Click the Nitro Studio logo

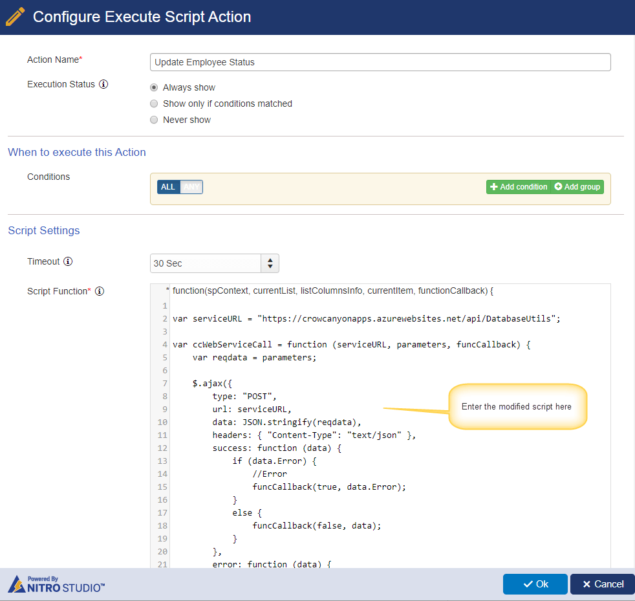tap(57, 584)
